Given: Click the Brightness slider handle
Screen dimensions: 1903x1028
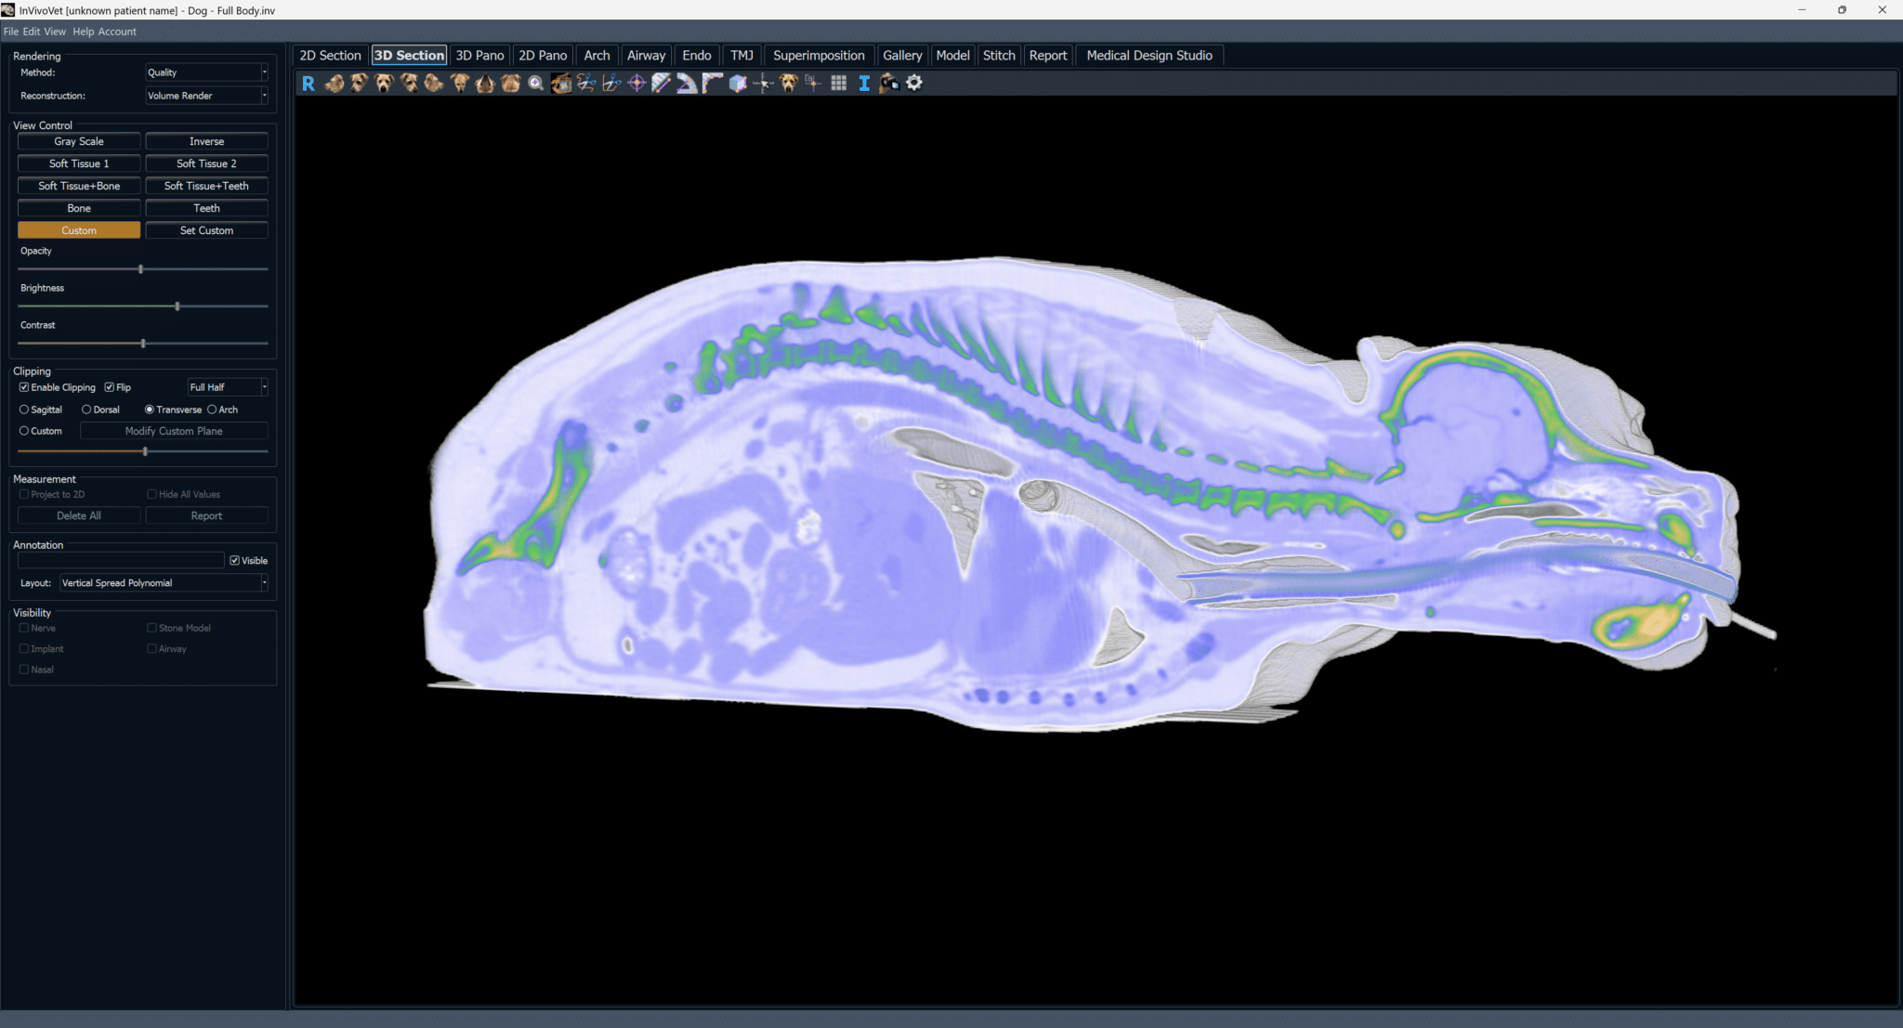Looking at the screenshot, I should pos(177,306).
